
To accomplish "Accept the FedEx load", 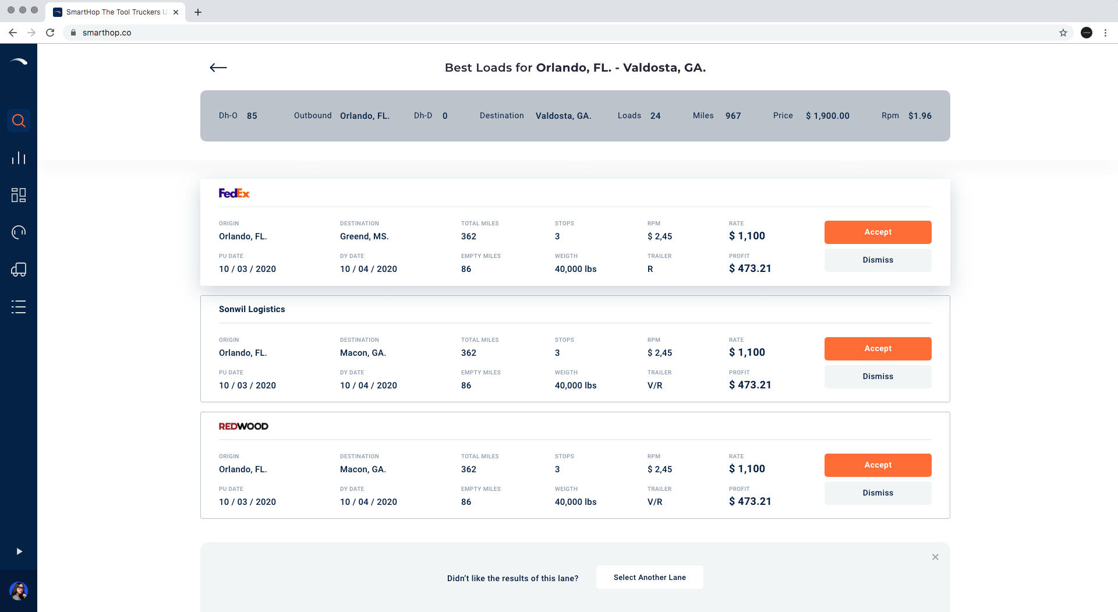I will (878, 232).
